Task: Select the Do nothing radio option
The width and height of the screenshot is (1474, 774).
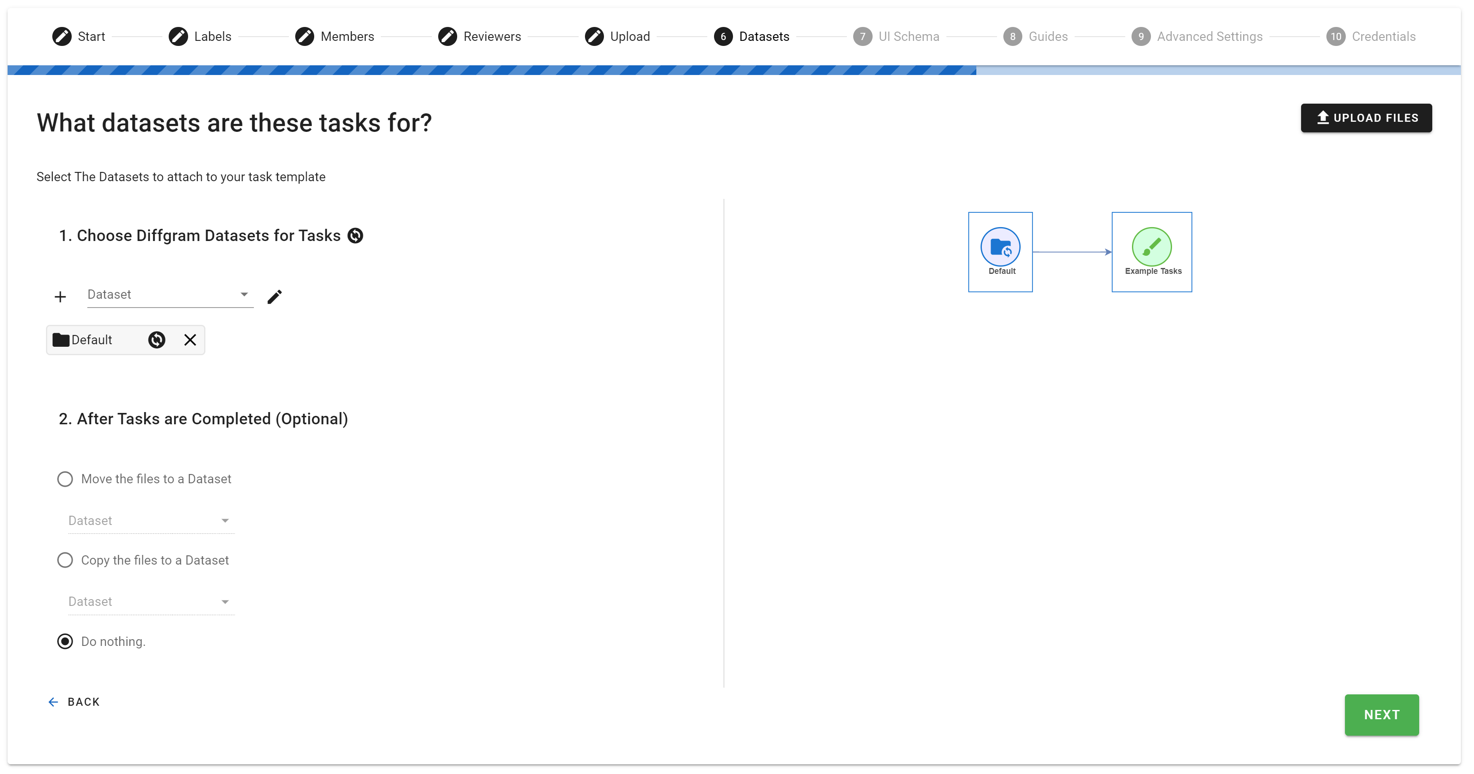Action: tap(65, 641)
